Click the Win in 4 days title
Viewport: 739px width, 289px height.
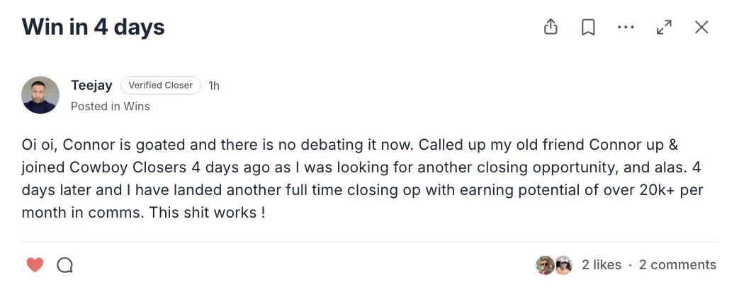[x=94, y=27]
